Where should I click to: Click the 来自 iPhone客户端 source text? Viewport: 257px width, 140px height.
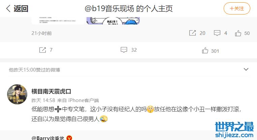(x=78, y=100)
